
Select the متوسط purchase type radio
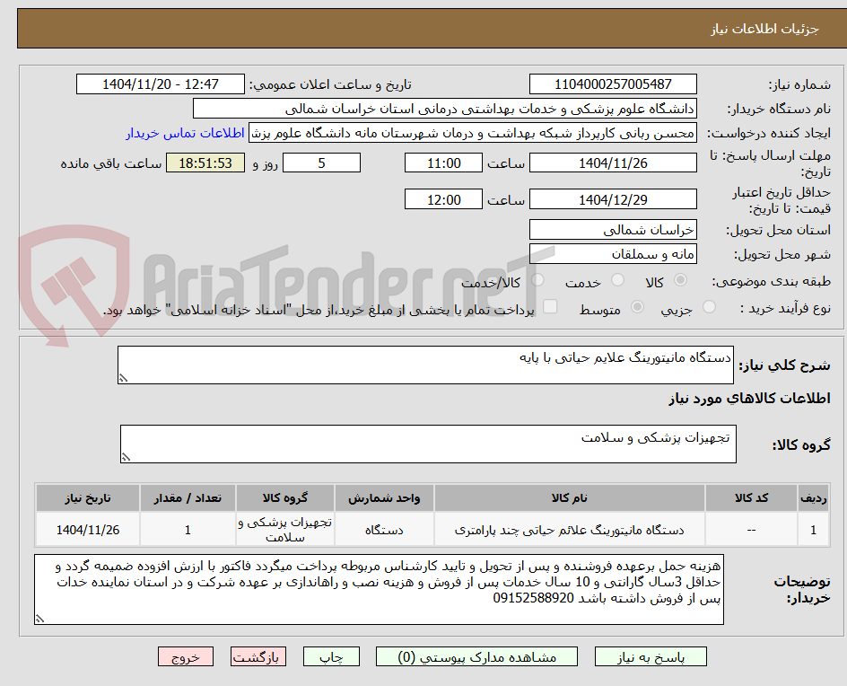637,307
